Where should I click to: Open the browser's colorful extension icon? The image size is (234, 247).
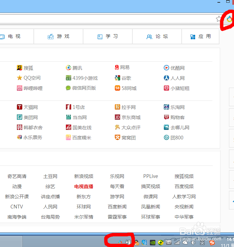[229, 19]
